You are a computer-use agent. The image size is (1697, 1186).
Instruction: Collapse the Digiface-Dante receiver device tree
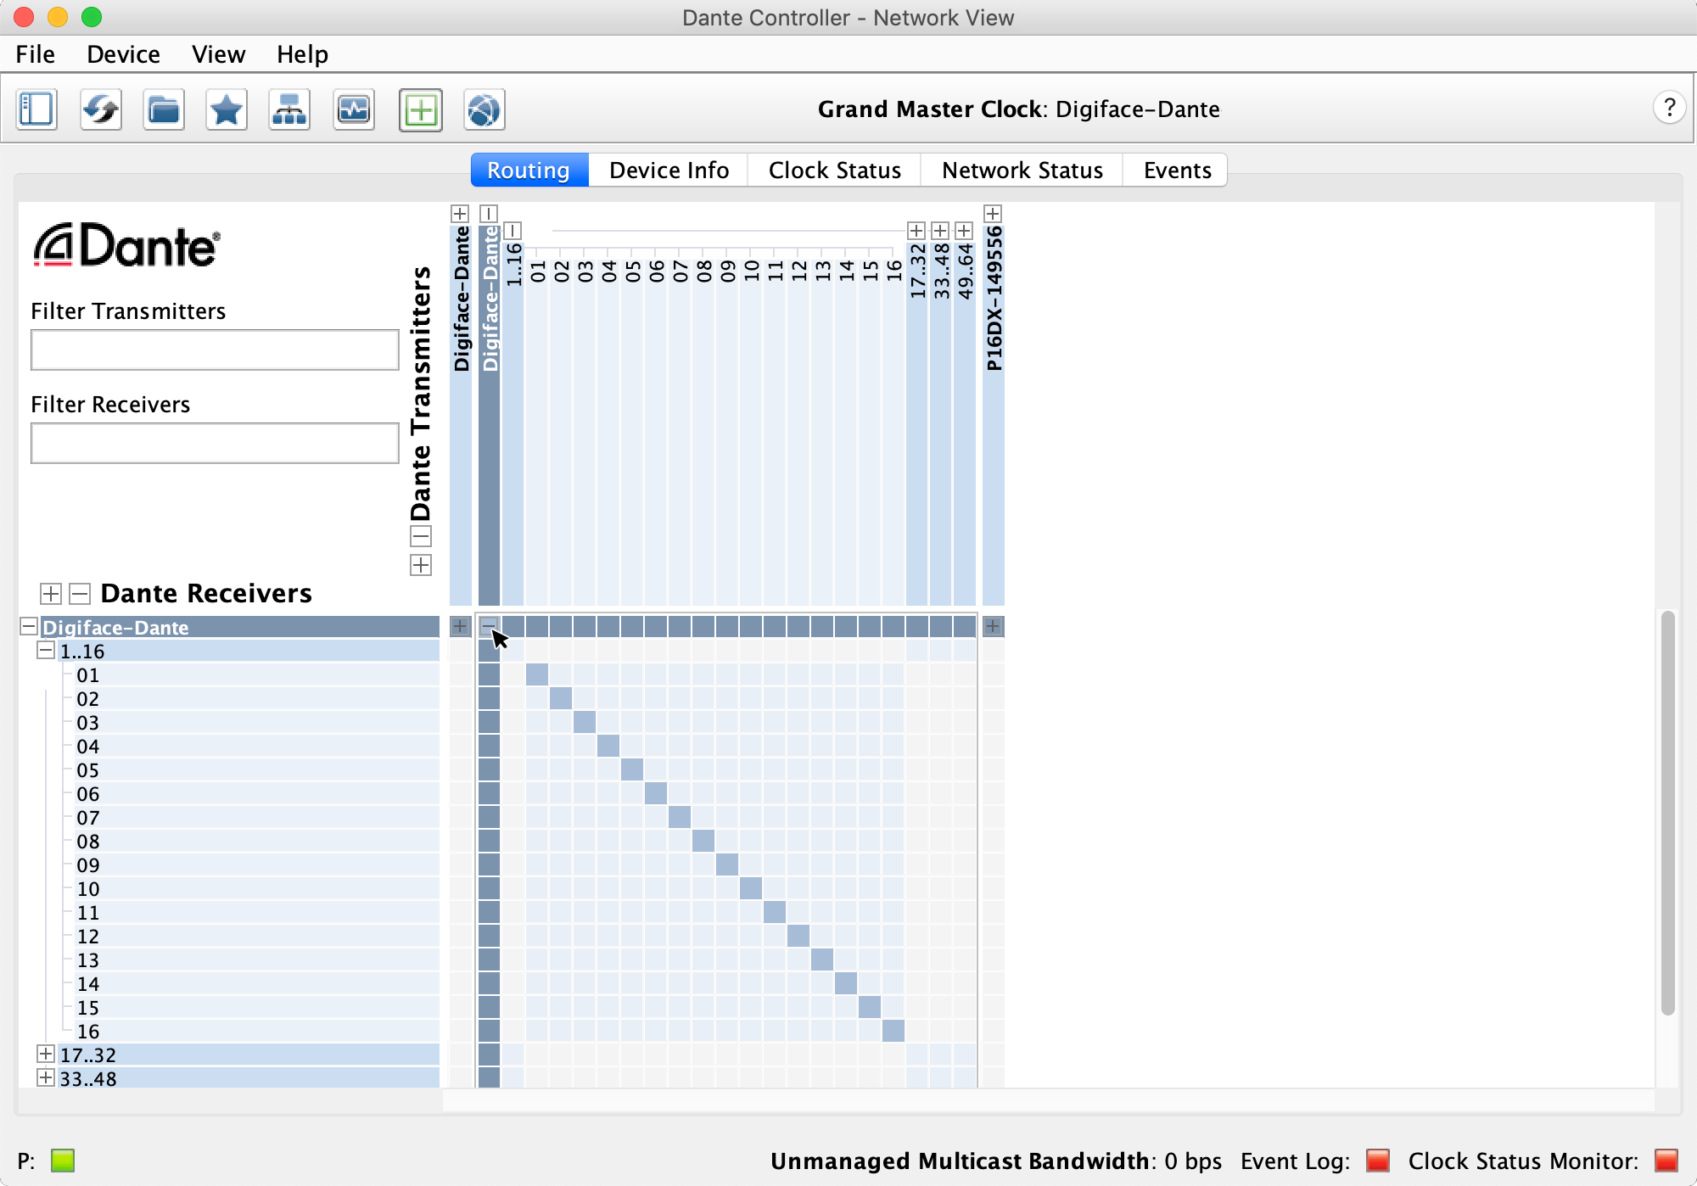click(x=29, y=627)
